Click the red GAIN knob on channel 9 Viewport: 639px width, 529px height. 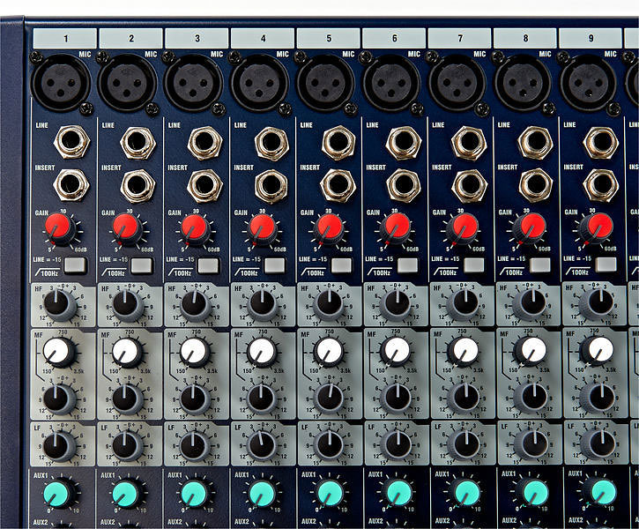(x=598, y=228)
